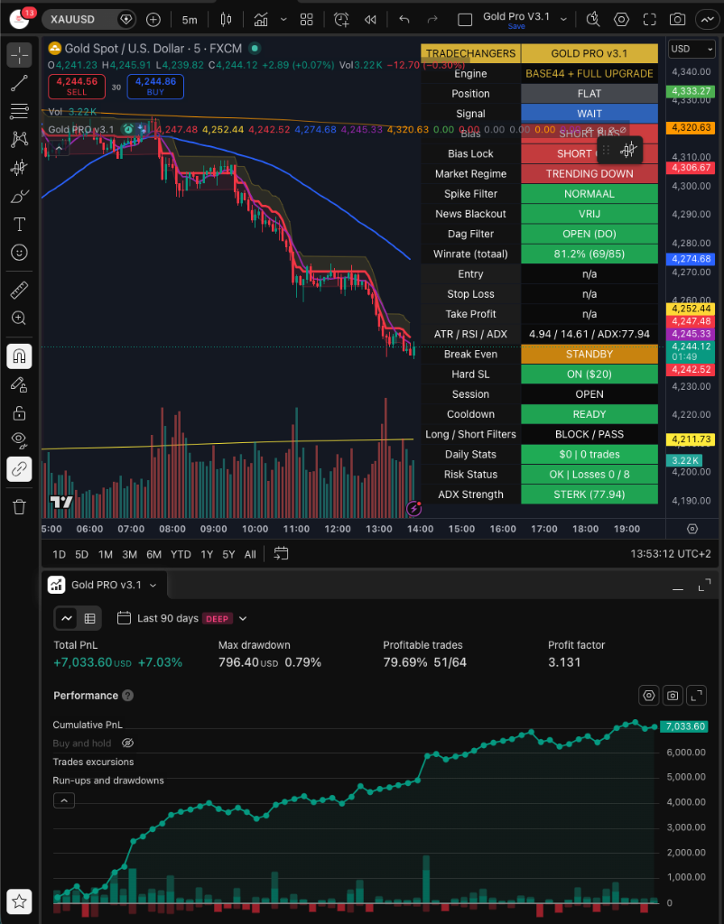Open indicator templates grid
724x924 pixels.
click(307, 20)
